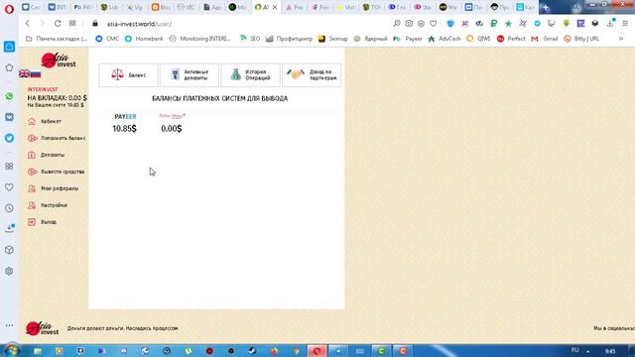Open the downloads icon in toolbar

click(x=611, y=23)
